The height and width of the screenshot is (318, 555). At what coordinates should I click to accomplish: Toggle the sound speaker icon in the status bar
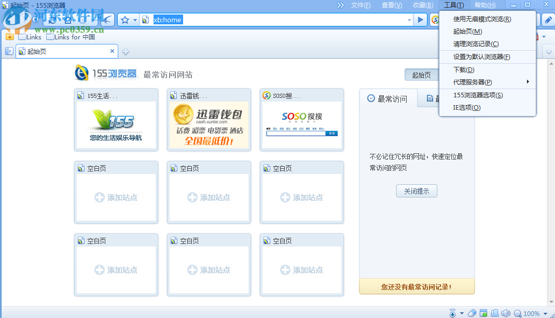[506, 313]
